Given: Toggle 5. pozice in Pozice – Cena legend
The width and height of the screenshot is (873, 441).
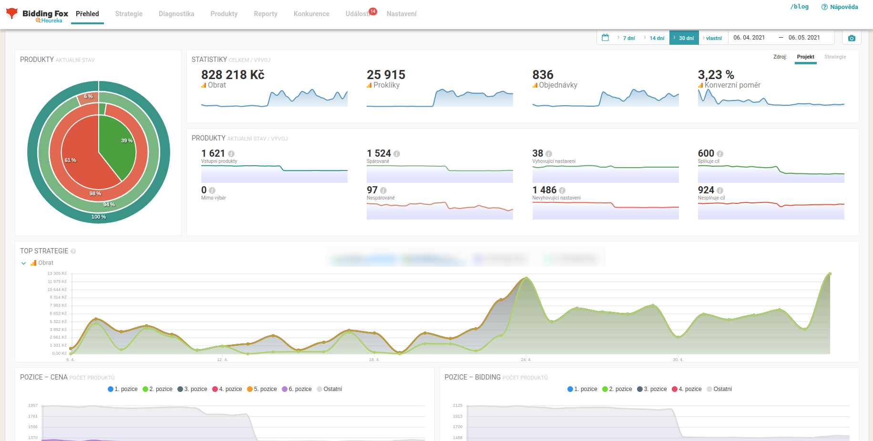Looking at the screenshot, I should [262, 389].
